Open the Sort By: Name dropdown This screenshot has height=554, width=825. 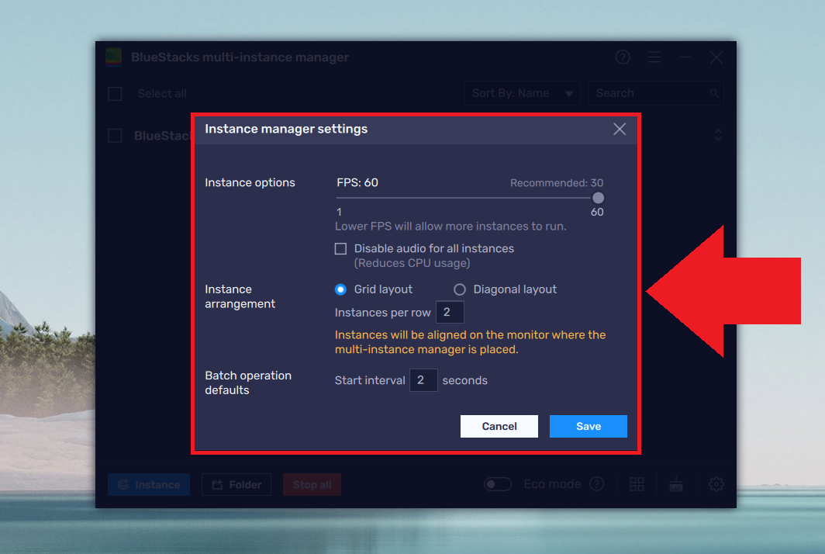coord(522,92)
